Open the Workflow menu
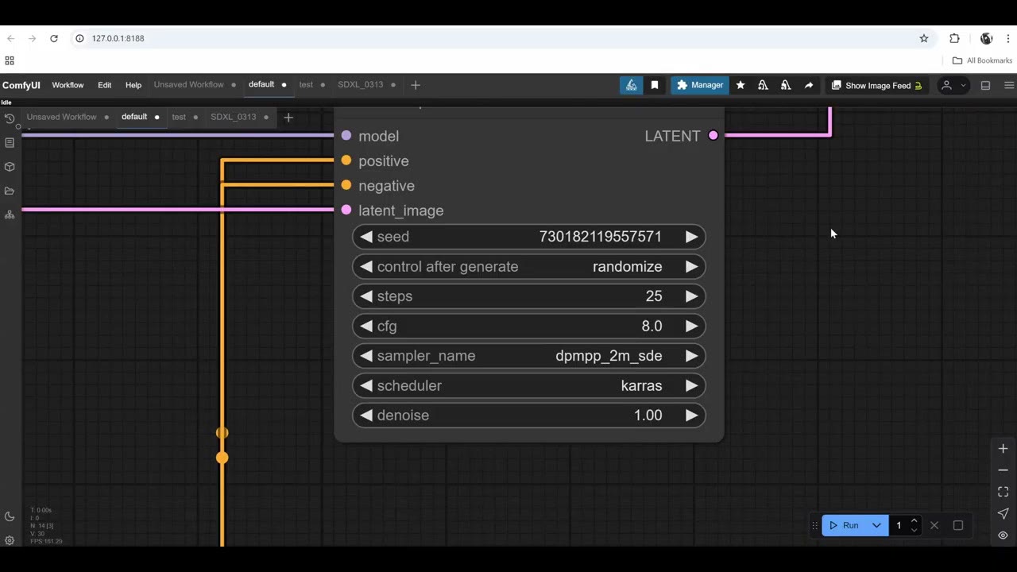The height and width of the screenshot is (572, 1017). tap(68, 85)
